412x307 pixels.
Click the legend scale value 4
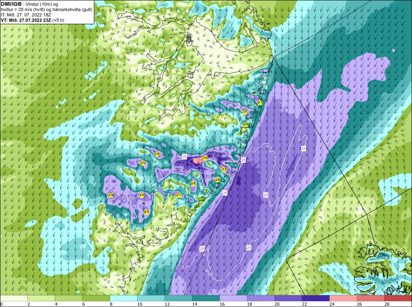[x=56, y=304]
